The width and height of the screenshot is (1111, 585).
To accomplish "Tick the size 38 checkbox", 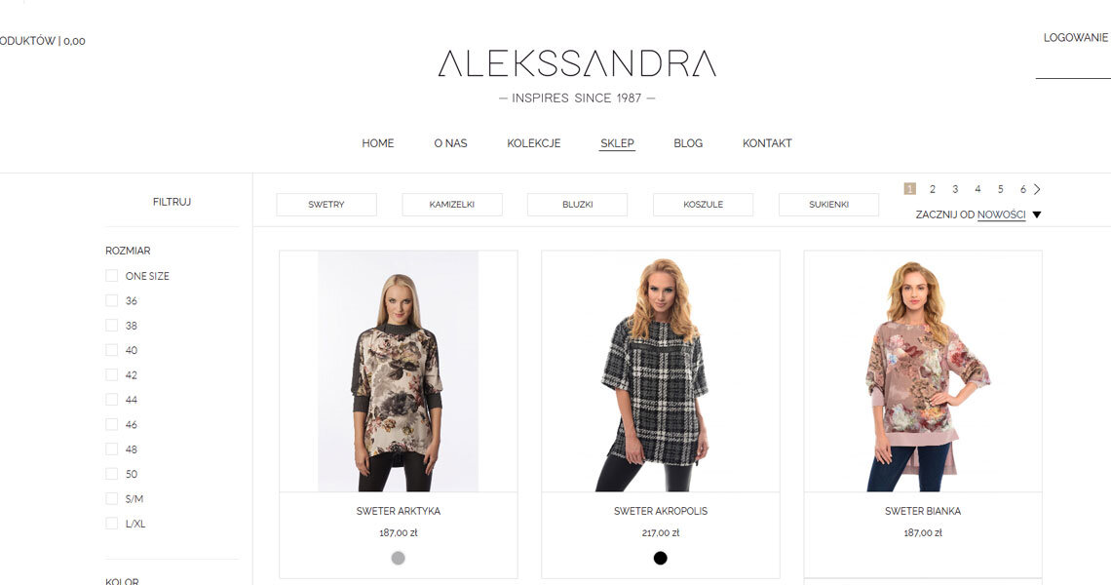I will (x=111, y=326).
